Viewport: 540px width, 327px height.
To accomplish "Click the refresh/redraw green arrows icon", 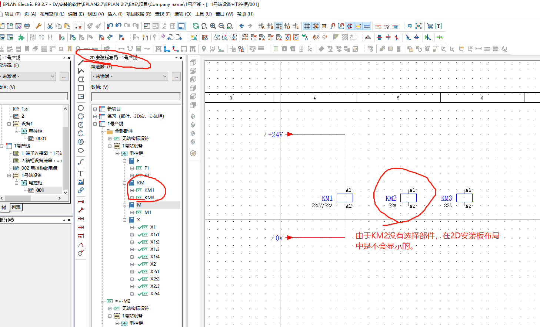I will (x=196, y=26).
